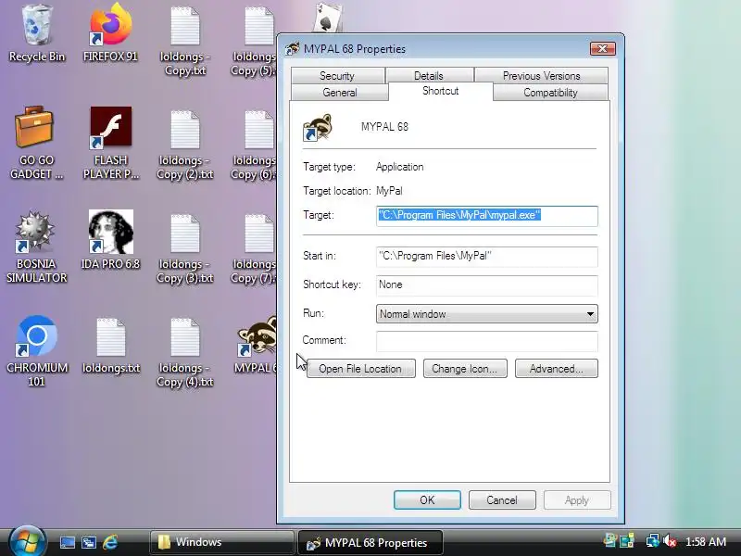Expand the Run Normal window dropdown

pyautogui.click(x=487, y=314)
